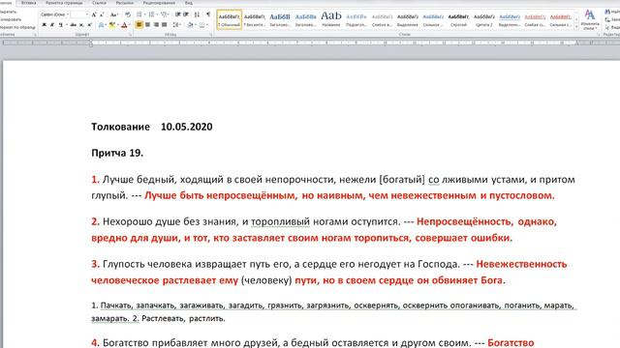Apply the Обычный style
The width and height of the screenshot is (620, 348).
pos(230,19)
